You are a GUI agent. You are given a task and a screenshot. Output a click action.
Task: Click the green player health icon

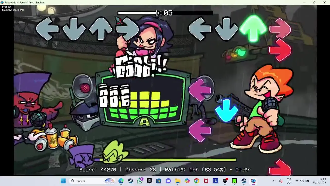tap(115, 152)
